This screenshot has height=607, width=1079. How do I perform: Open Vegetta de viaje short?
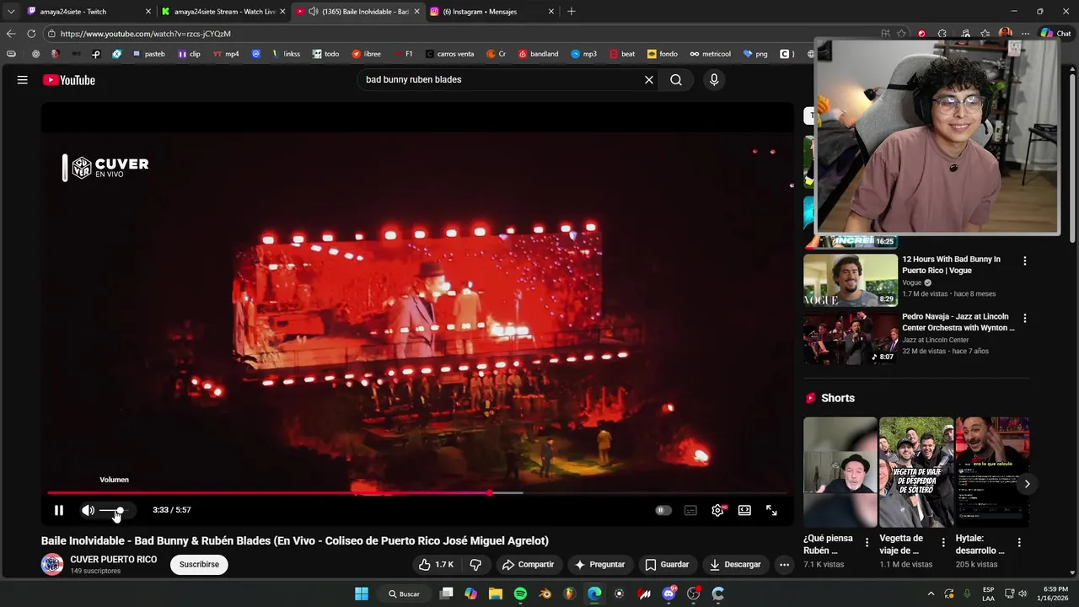tap(916, 472)
